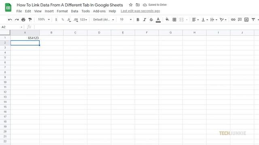259x145 pixels.
Task: Increase decimal places
Action: pos(76,20)
